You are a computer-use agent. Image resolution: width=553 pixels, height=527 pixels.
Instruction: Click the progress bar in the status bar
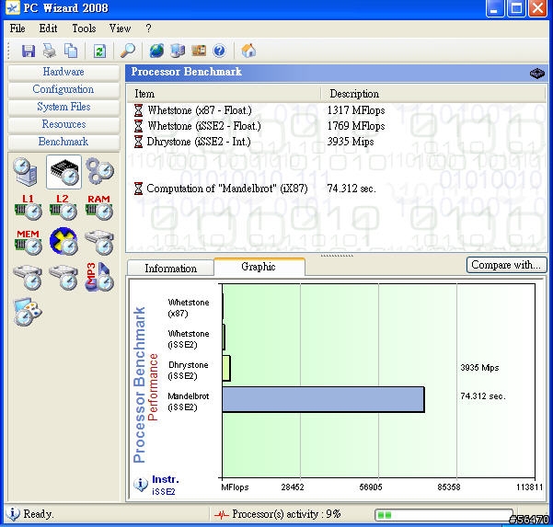tap(444, 515)
